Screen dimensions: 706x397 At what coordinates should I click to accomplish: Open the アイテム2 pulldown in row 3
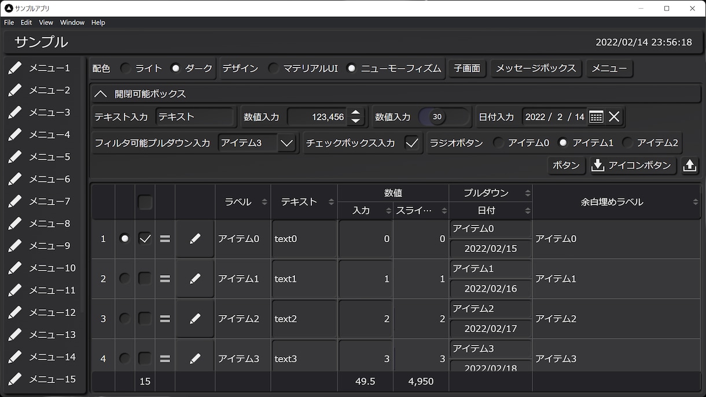pyautogui.click(x=491, y=309)
